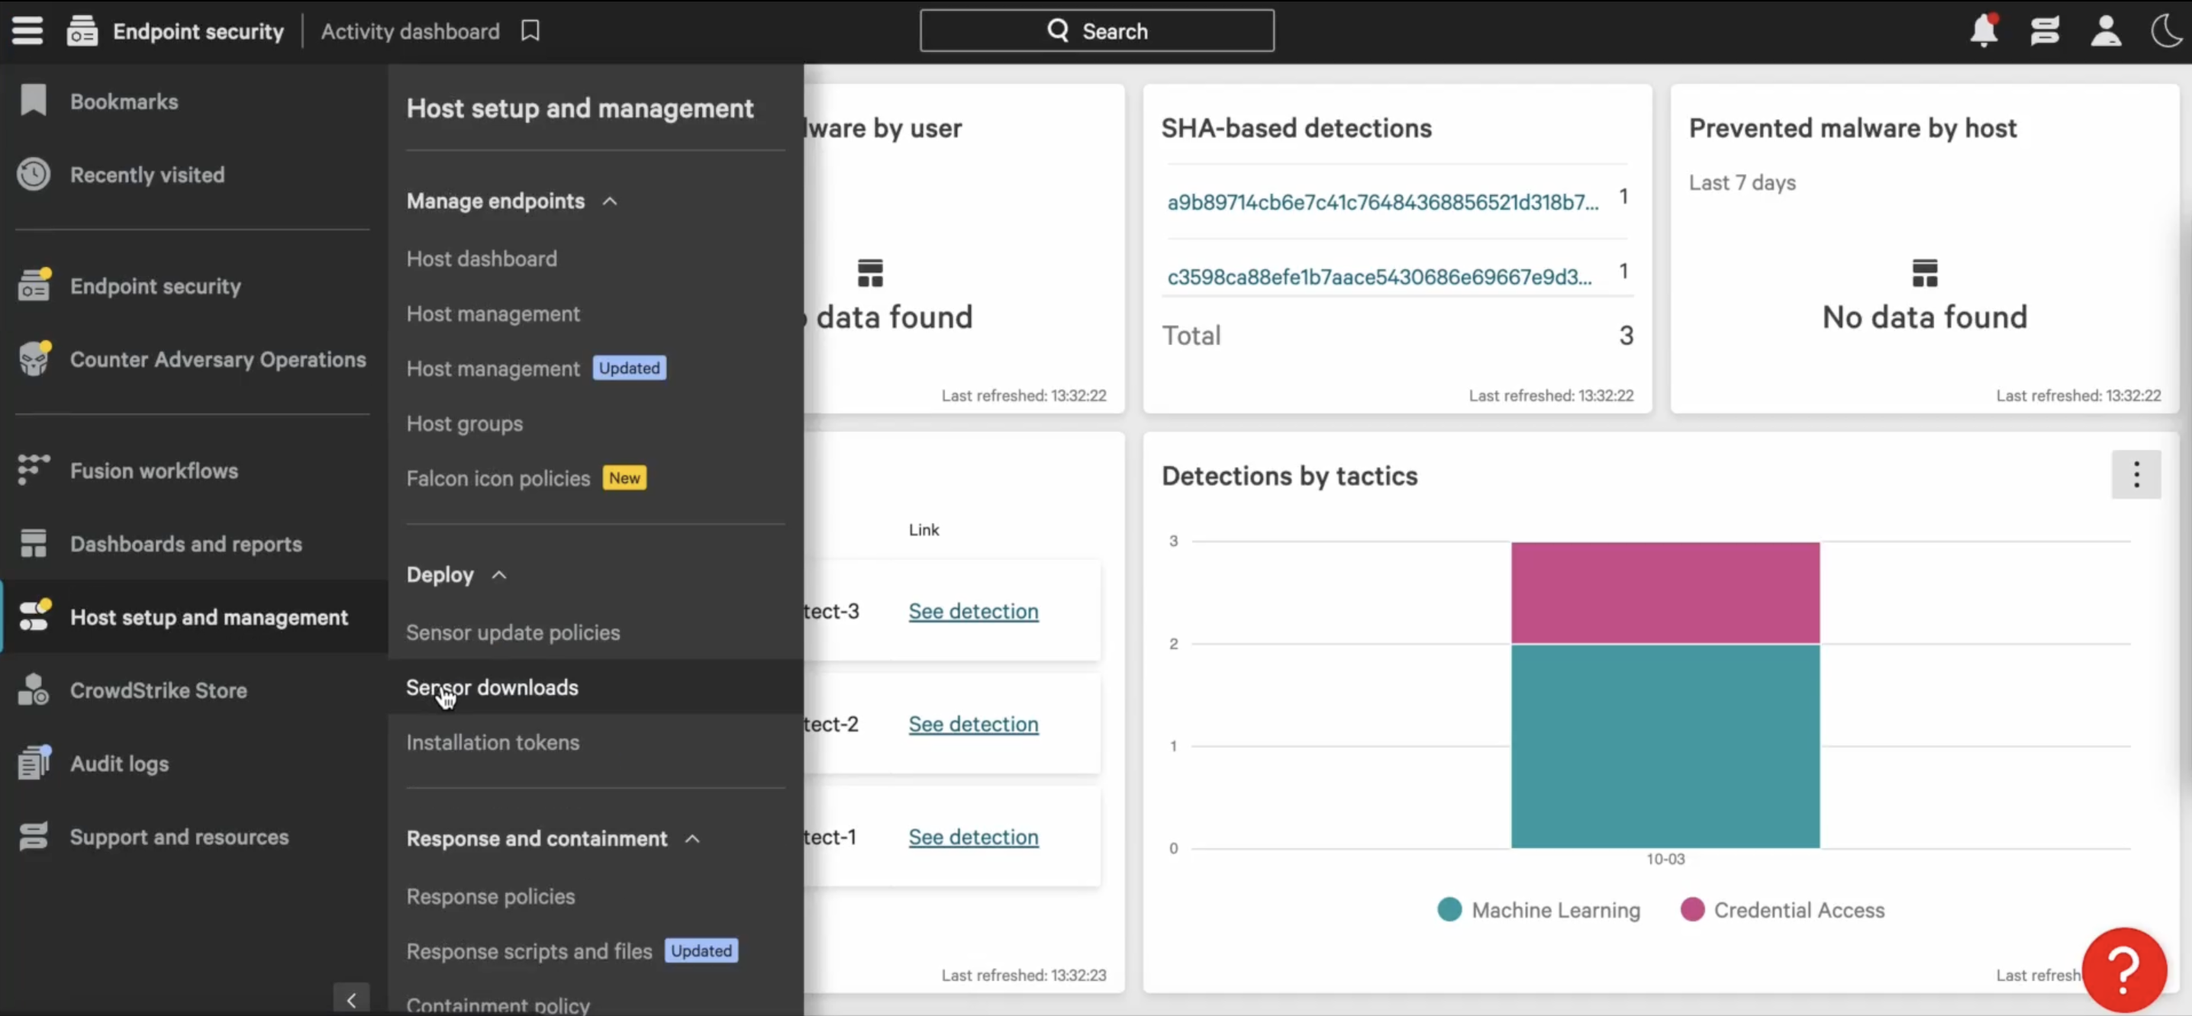Open the c3598ca88efe1b7a SHA hash link

1378,276
